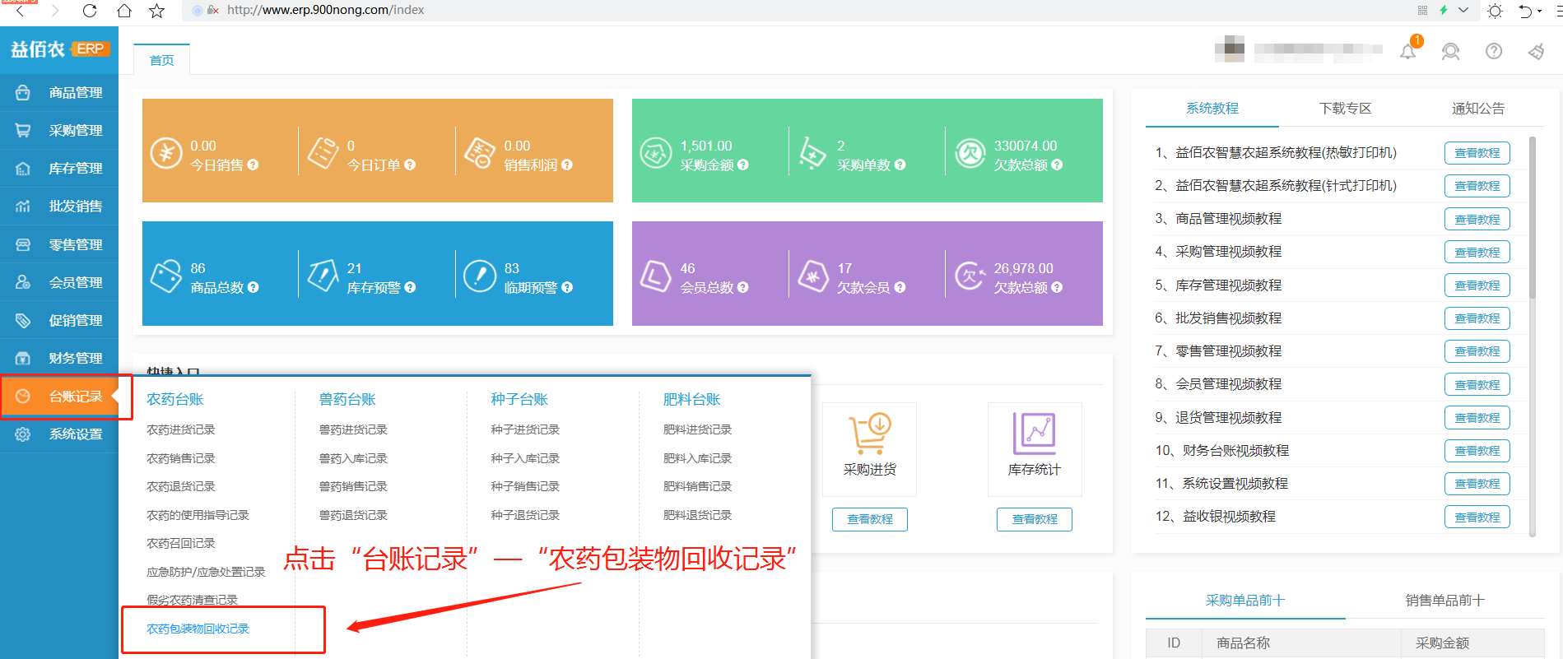This screenshot has height=659, width=1563.
Task: Switch to the 下载专区 tab
Action: coord(1345,109)
